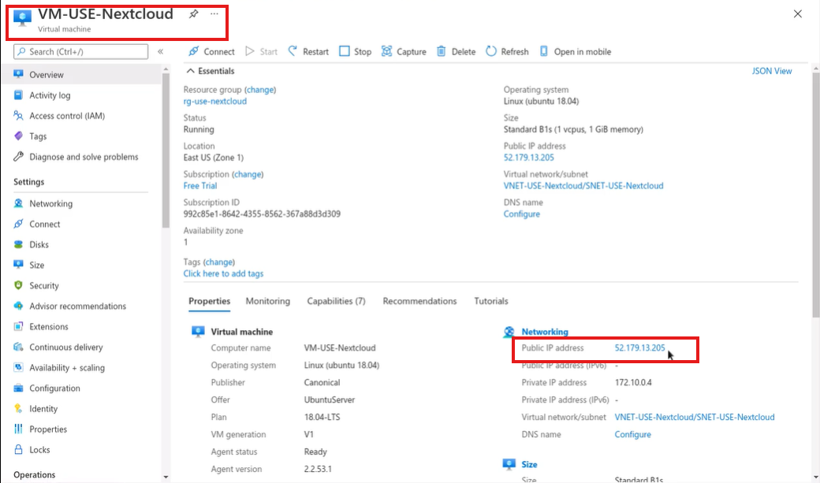Open the Size section heading link
Screen dimensions: 820x483
pos(529,465)
